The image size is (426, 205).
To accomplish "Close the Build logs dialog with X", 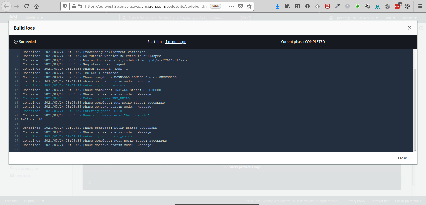I will (409, 28).
